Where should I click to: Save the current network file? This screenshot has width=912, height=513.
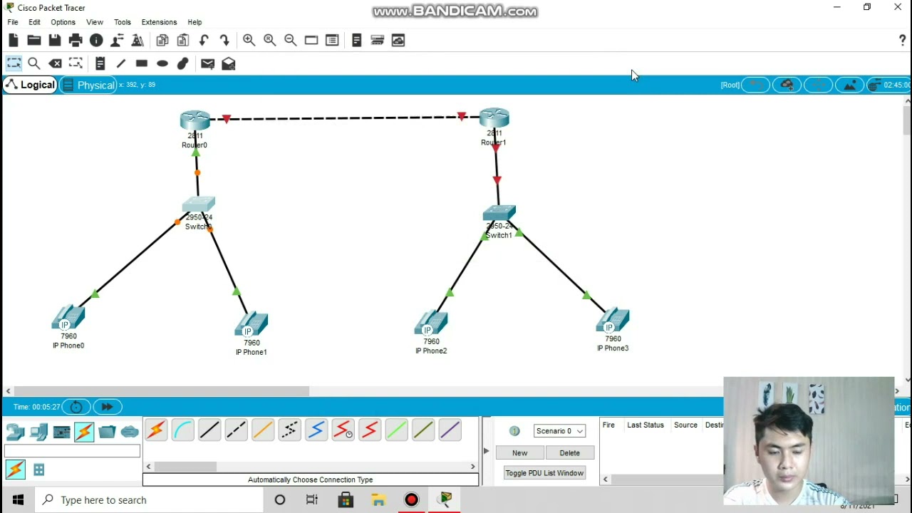[55, 41]
